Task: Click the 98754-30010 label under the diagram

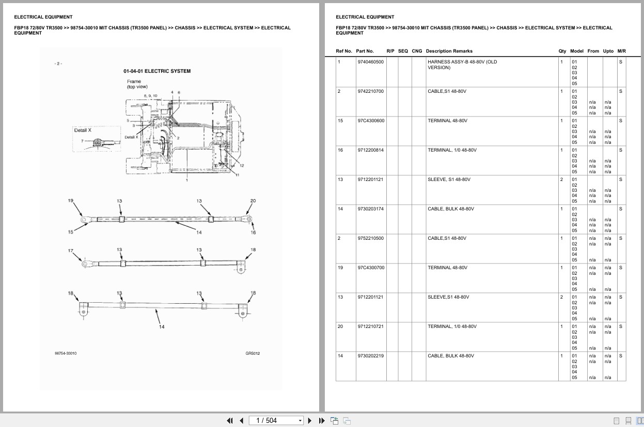Action: (66, 353)
